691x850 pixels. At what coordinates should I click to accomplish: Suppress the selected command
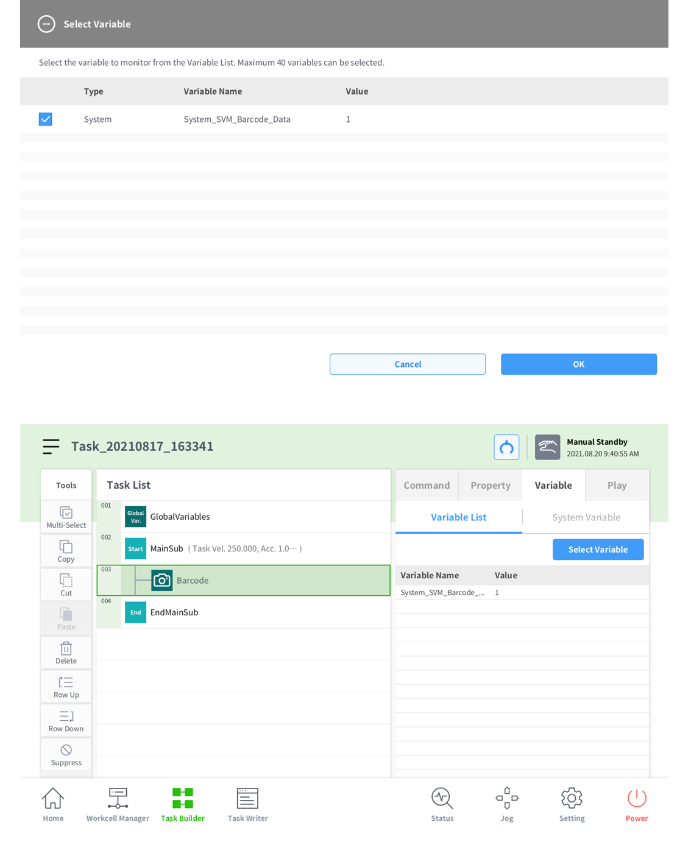coord(66,755)
